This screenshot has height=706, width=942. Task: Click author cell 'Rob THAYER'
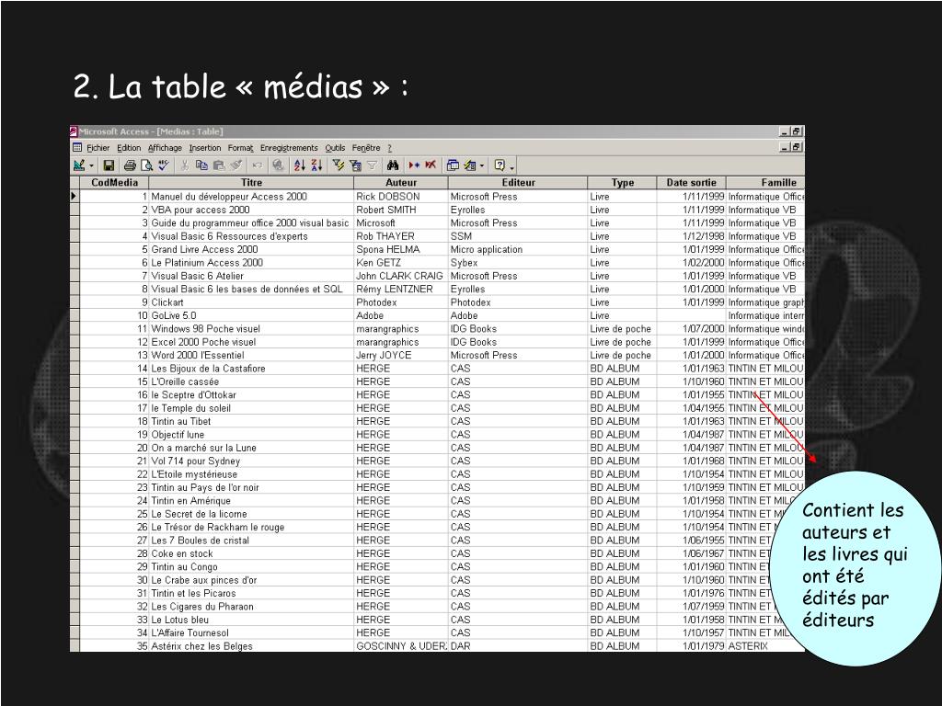[401, 236]
